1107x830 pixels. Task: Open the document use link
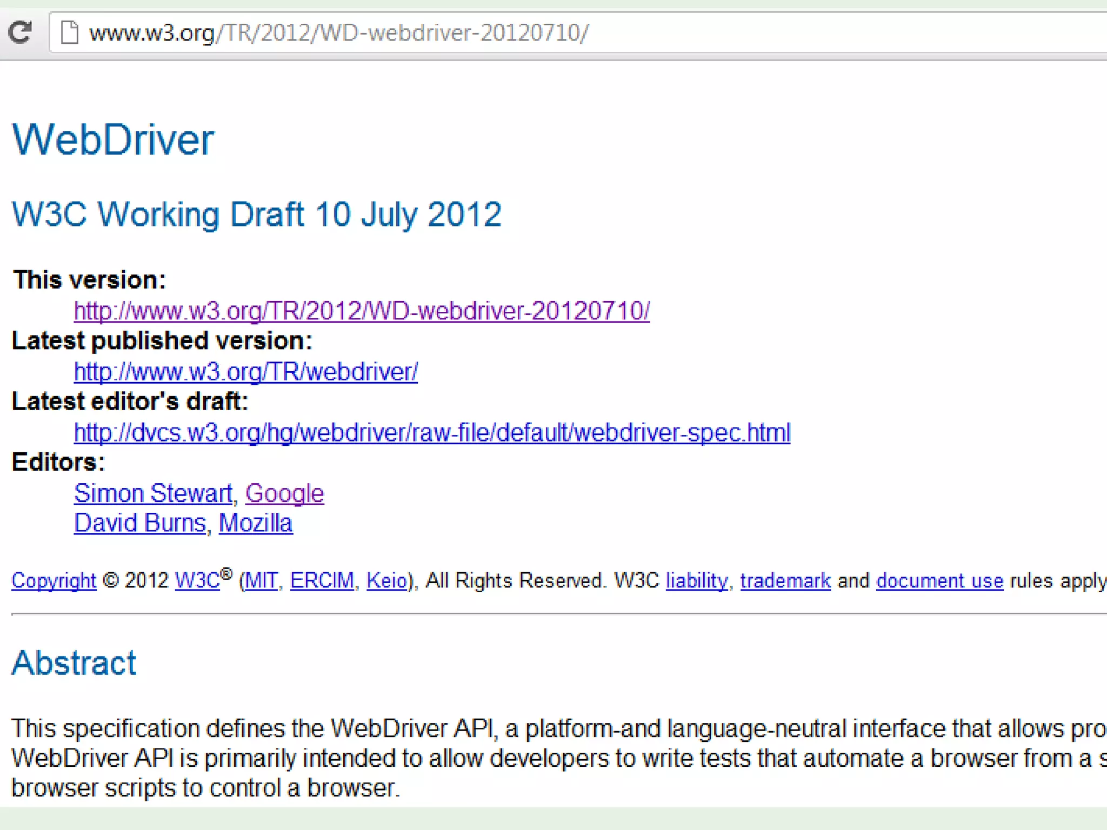tap(939, 581)
